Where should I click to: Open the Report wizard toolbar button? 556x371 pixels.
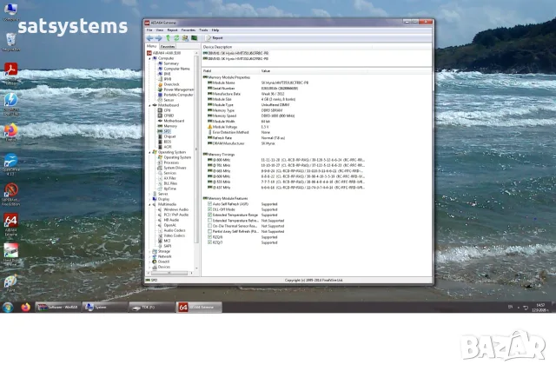[215, 38]
